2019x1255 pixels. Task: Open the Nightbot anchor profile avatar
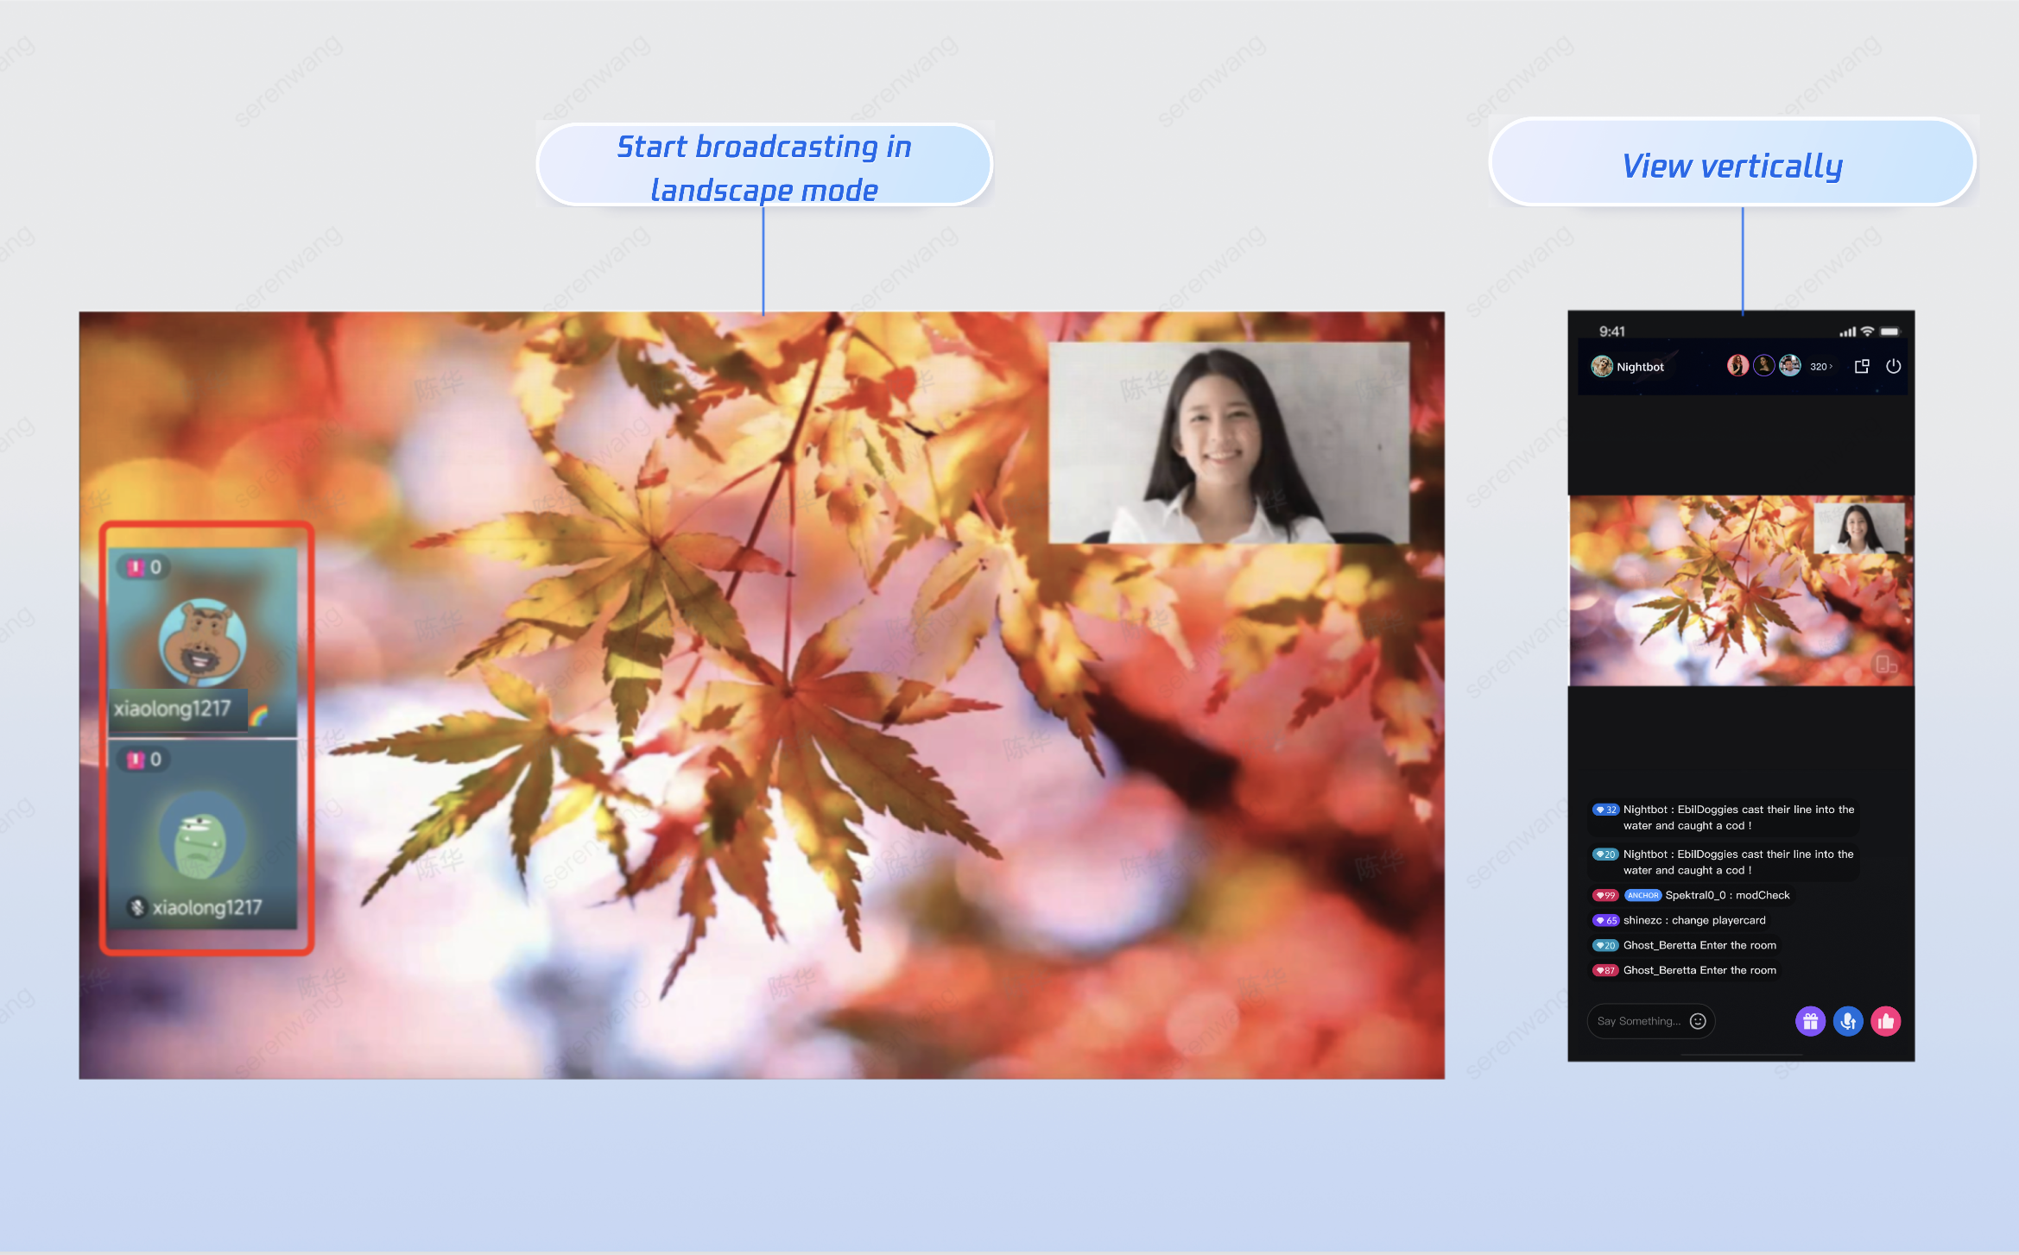[1602, 366]
